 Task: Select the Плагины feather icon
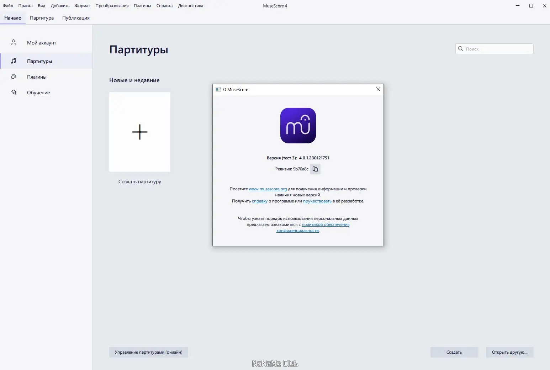[14, 76]
